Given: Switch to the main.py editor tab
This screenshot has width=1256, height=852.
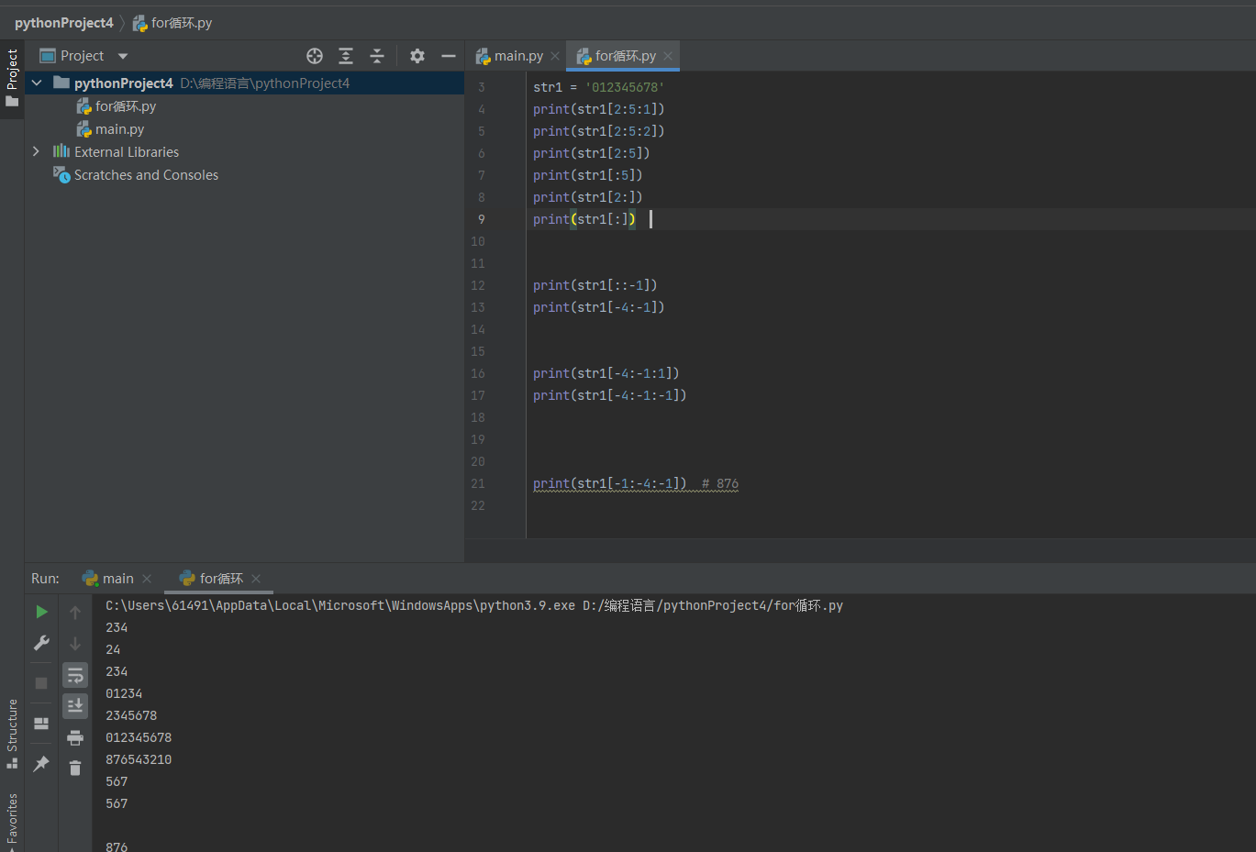Looking at the screenshot, I should [517, 56].
